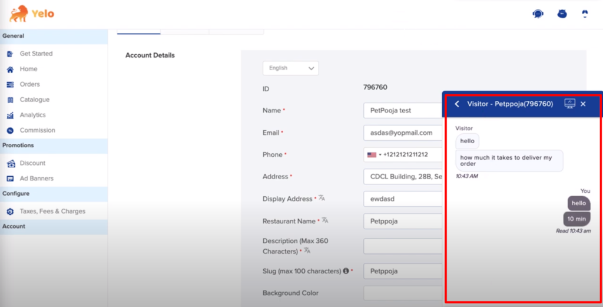Click the Email input field
Screen dimensions: 603x307
404,133
